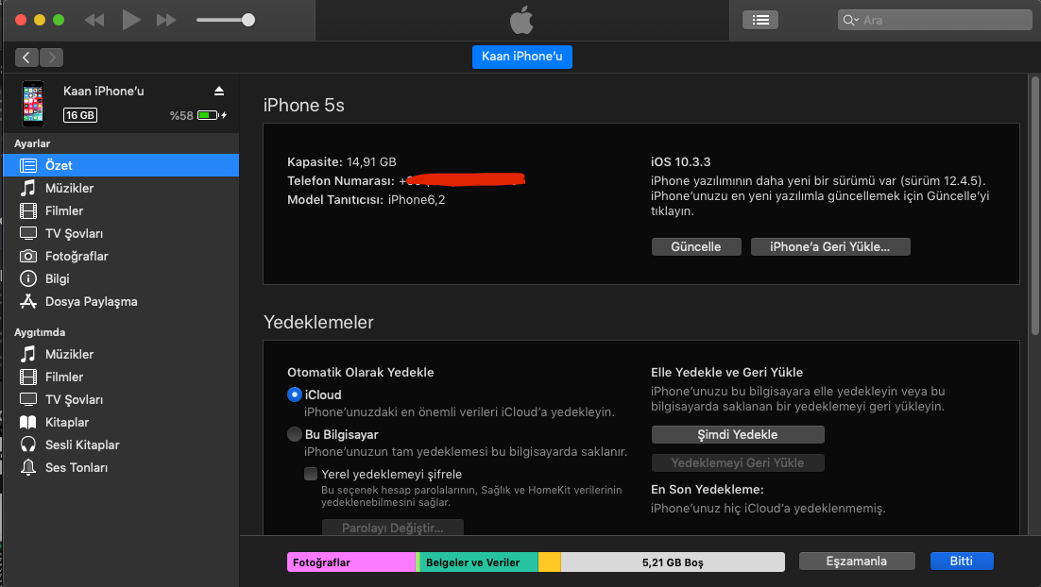Click the Ara search field
The width and height of the screenshot is (1041, 587).
point(935,20)
